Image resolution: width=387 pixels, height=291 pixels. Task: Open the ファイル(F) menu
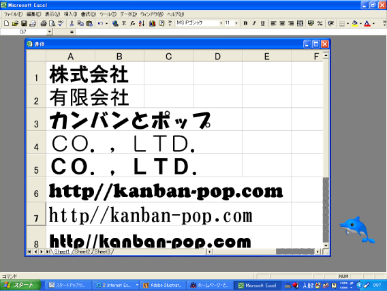point(13,14)
